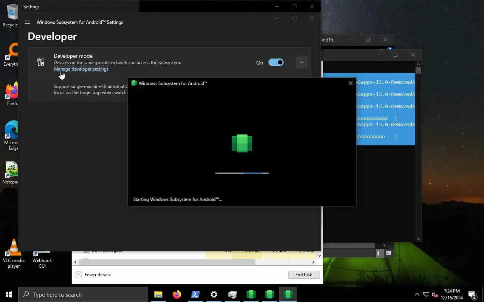The height and width of the screenshot is (302, 484).
Task: Click the WSA startup progress bar
Action: (x=242, y=173)
